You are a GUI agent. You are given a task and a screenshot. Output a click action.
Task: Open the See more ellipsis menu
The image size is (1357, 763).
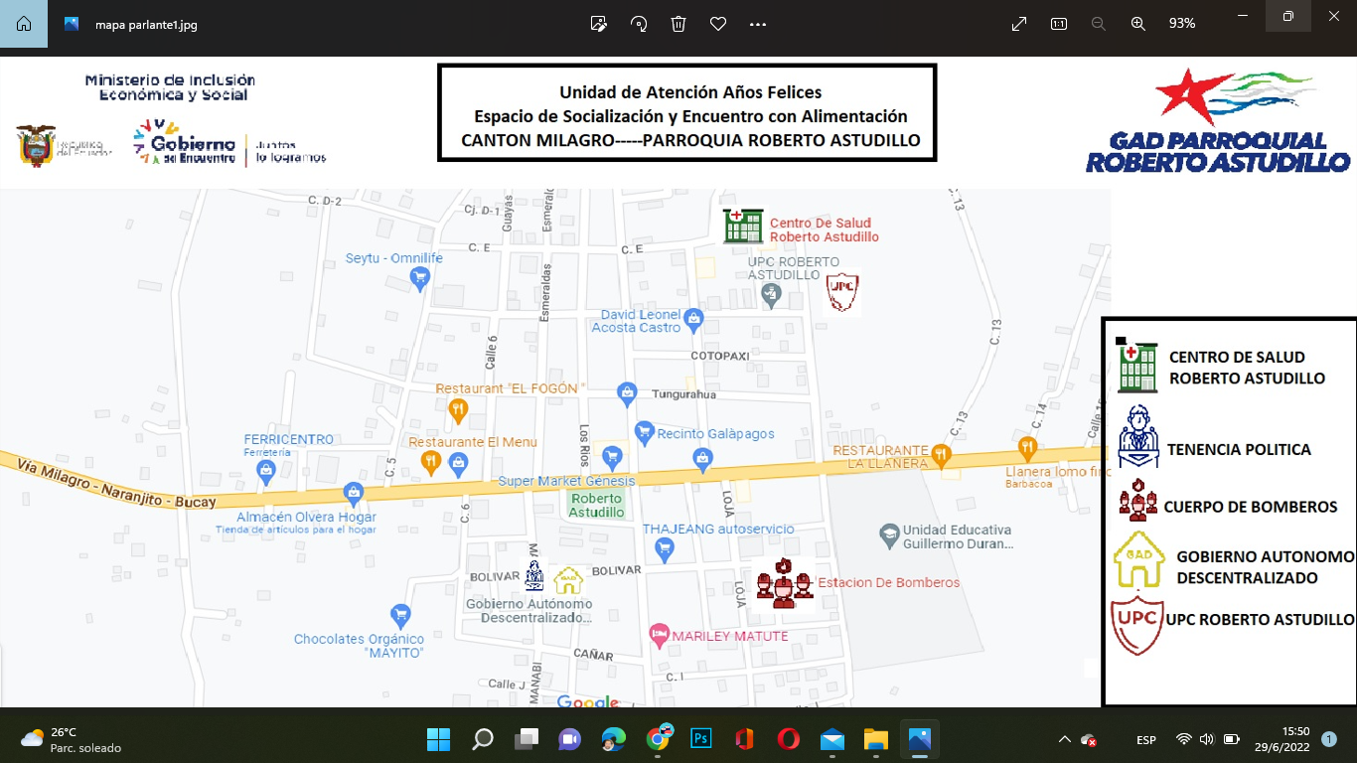pos(758,24)
